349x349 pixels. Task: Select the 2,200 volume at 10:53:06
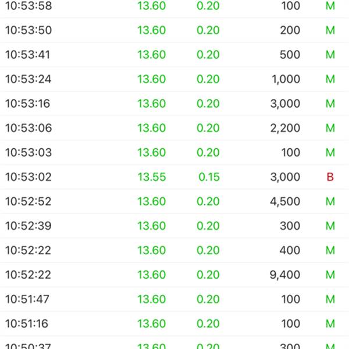pos(285,128)
